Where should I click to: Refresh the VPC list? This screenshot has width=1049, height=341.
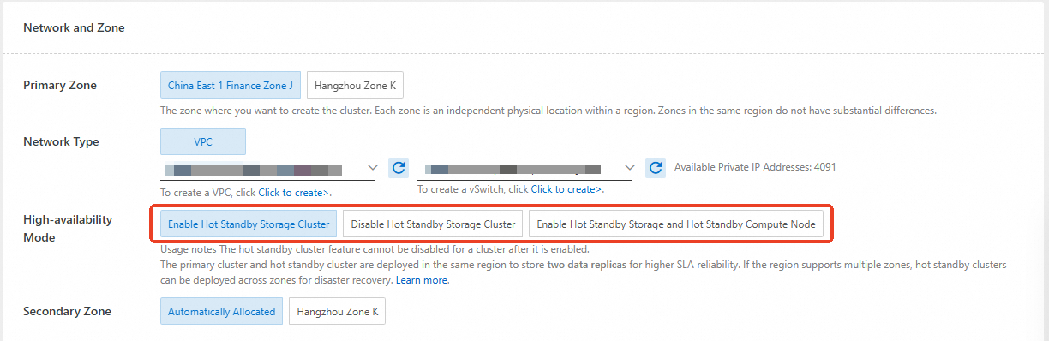click(x=399, y=168)
